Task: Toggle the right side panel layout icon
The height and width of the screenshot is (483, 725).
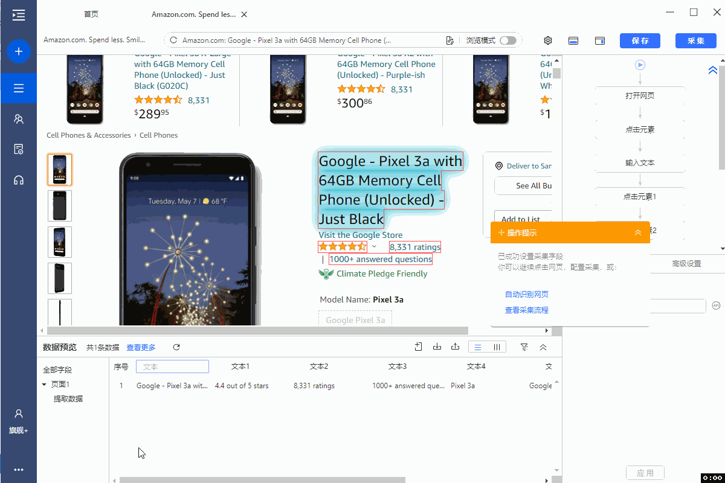Action: [x=600, y=40]
